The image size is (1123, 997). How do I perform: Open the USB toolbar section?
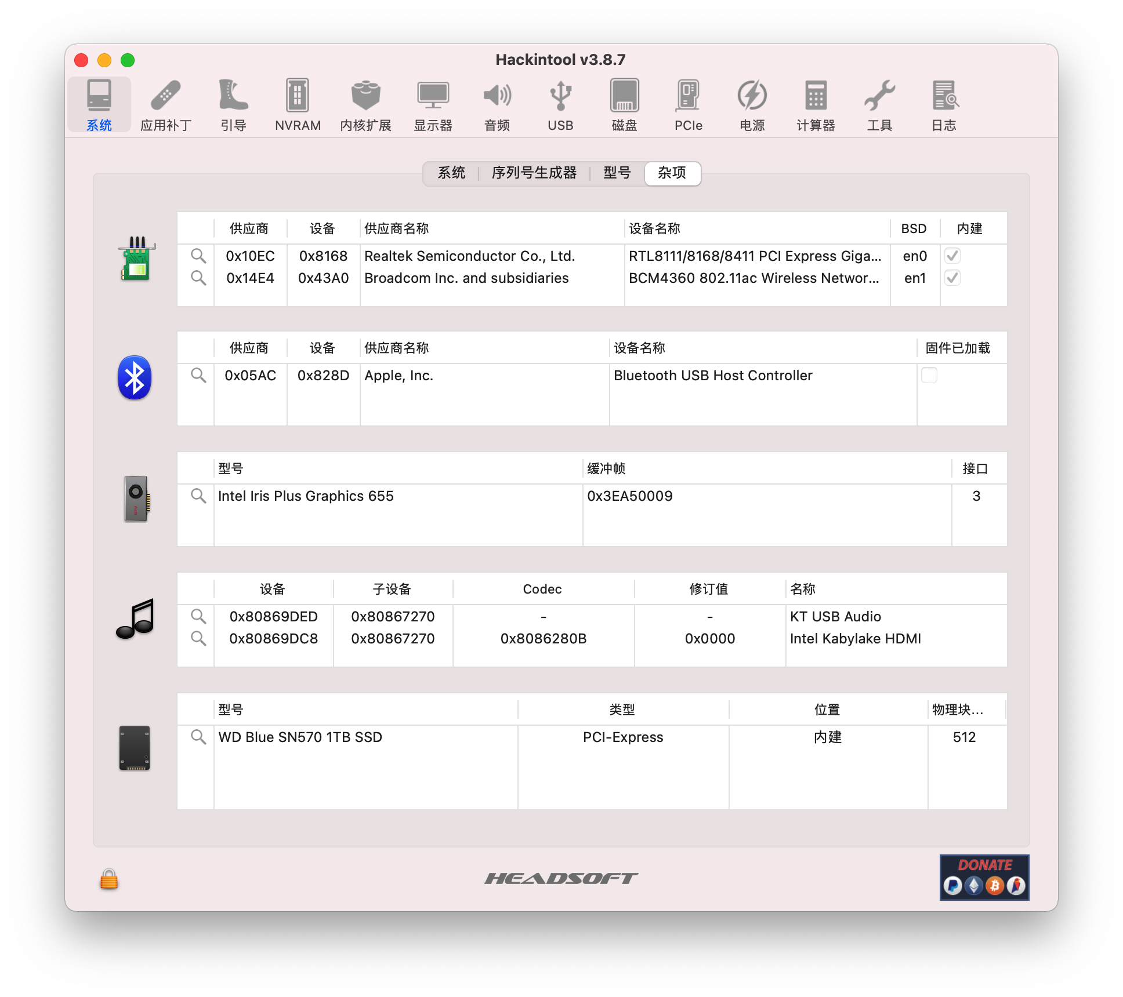point(560,105)
